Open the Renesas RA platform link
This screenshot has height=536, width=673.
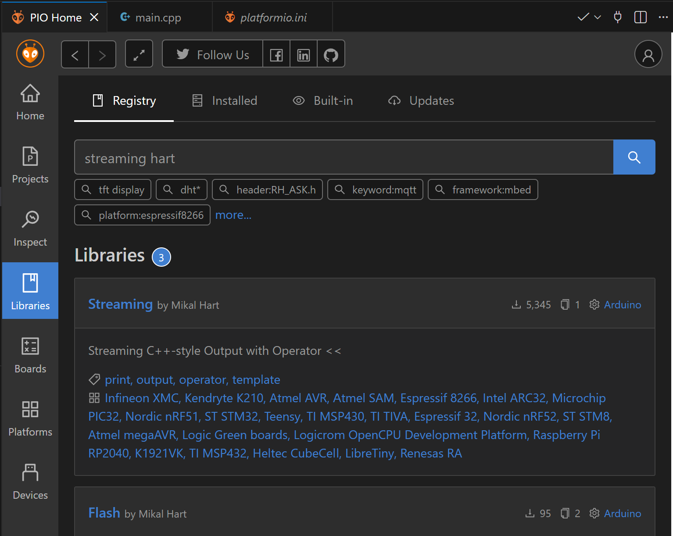431,454
